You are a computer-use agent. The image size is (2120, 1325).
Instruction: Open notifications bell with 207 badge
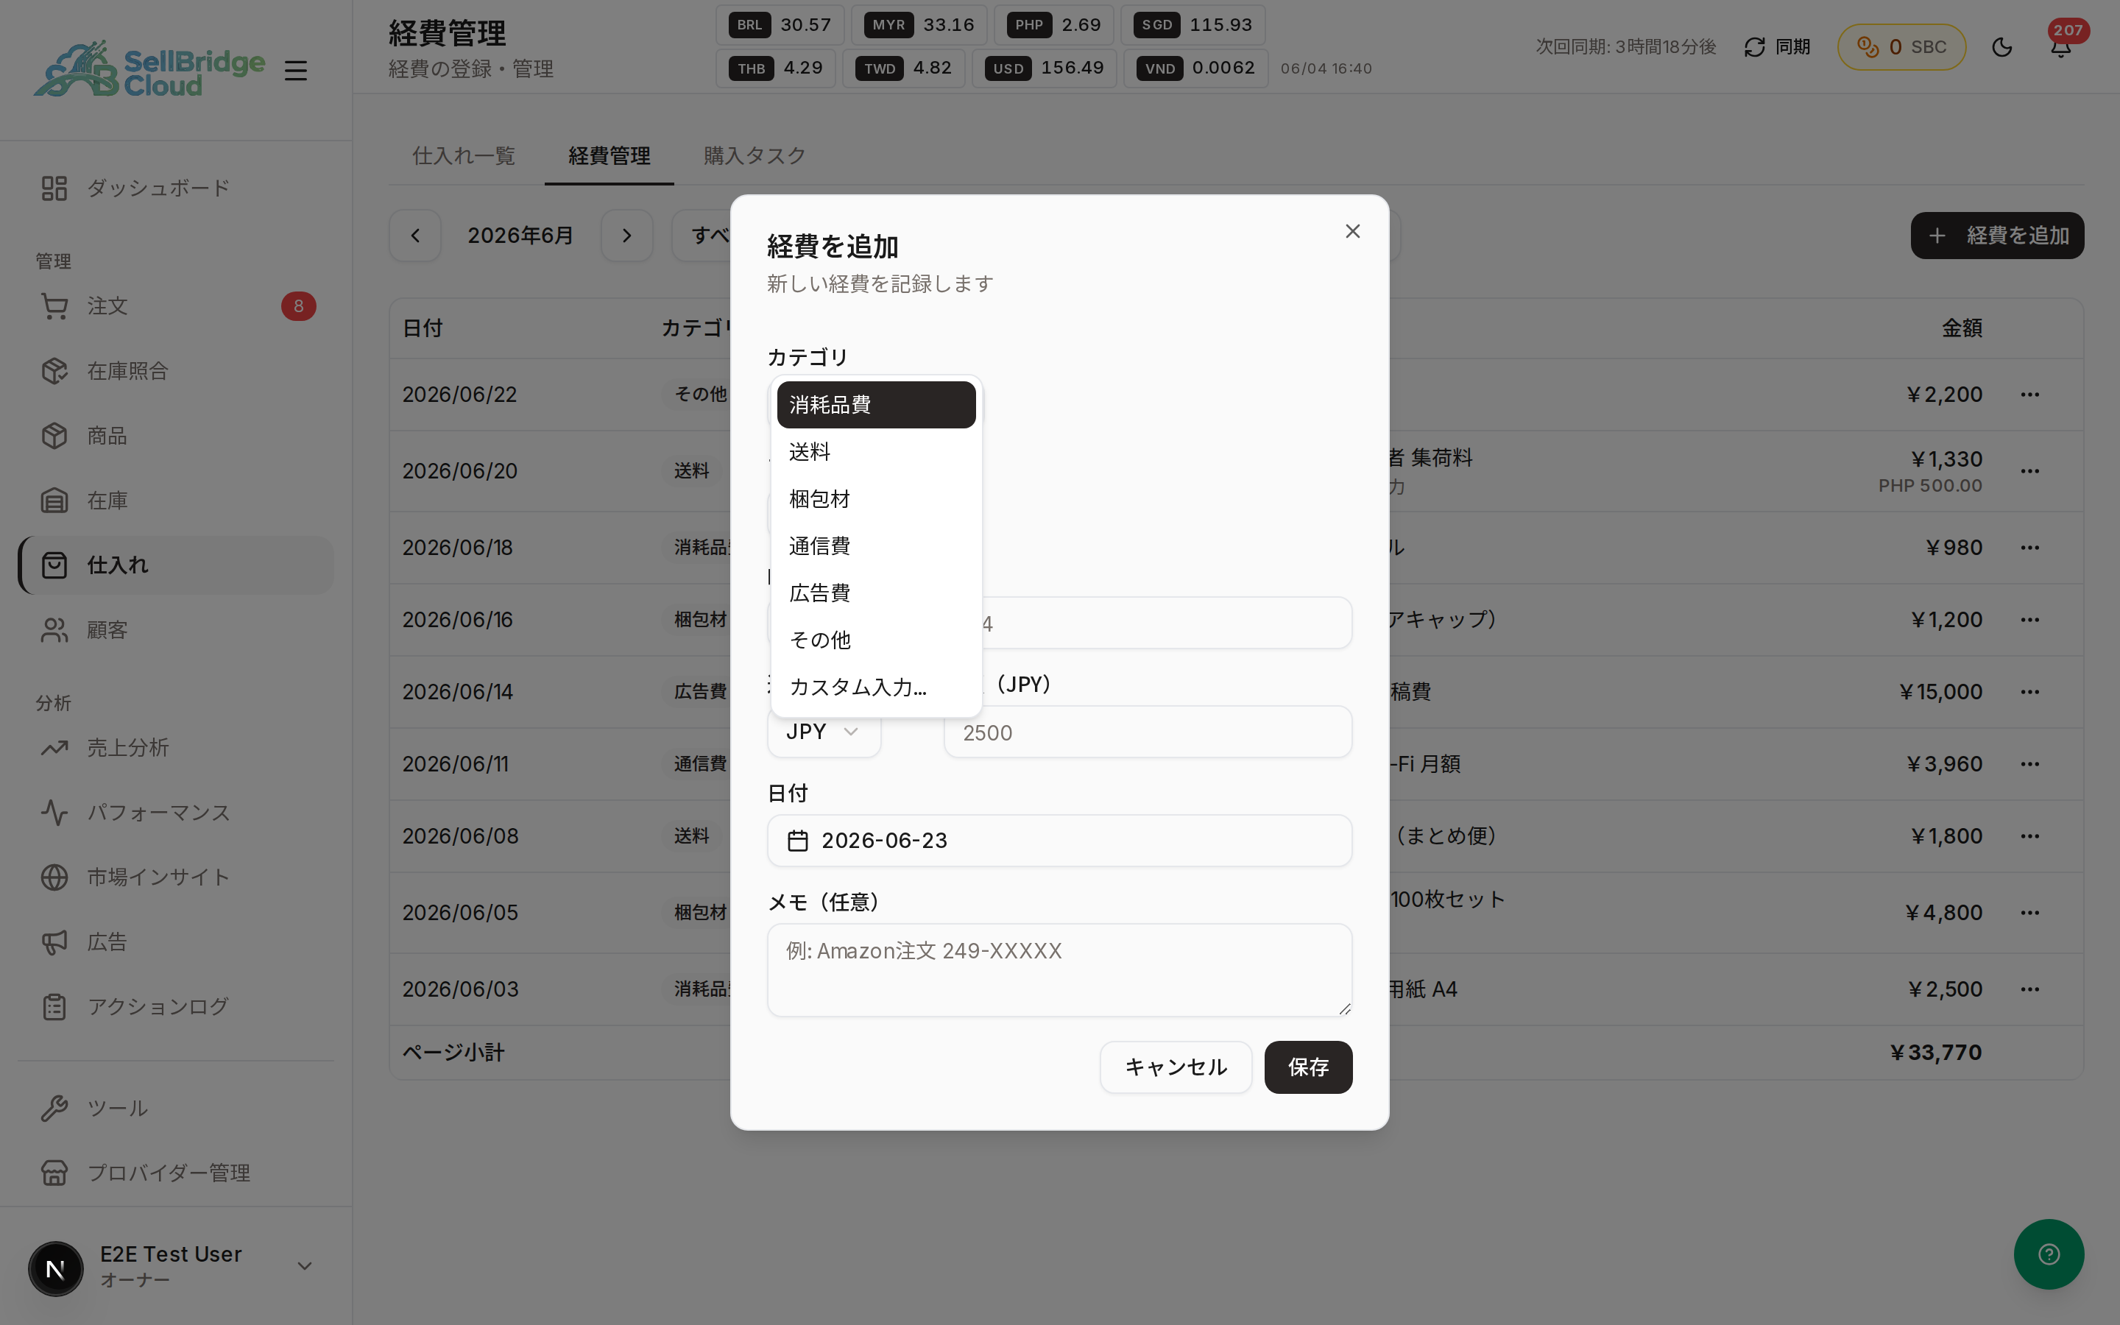[x=2061, y=46]
